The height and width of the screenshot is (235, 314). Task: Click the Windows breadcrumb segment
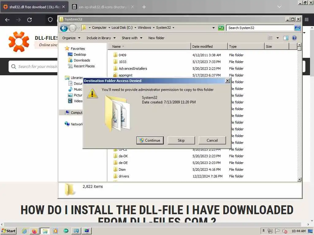coord(144,28)
